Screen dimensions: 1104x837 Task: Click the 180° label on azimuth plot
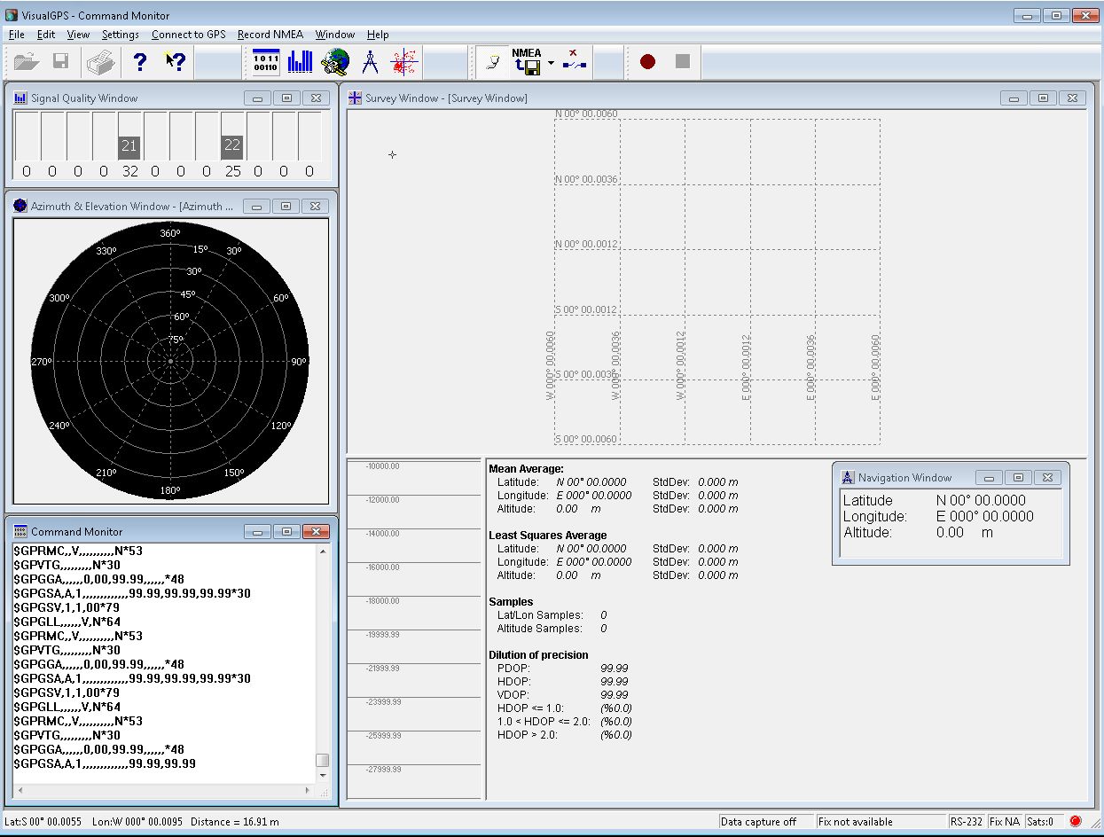coord(169,490)
